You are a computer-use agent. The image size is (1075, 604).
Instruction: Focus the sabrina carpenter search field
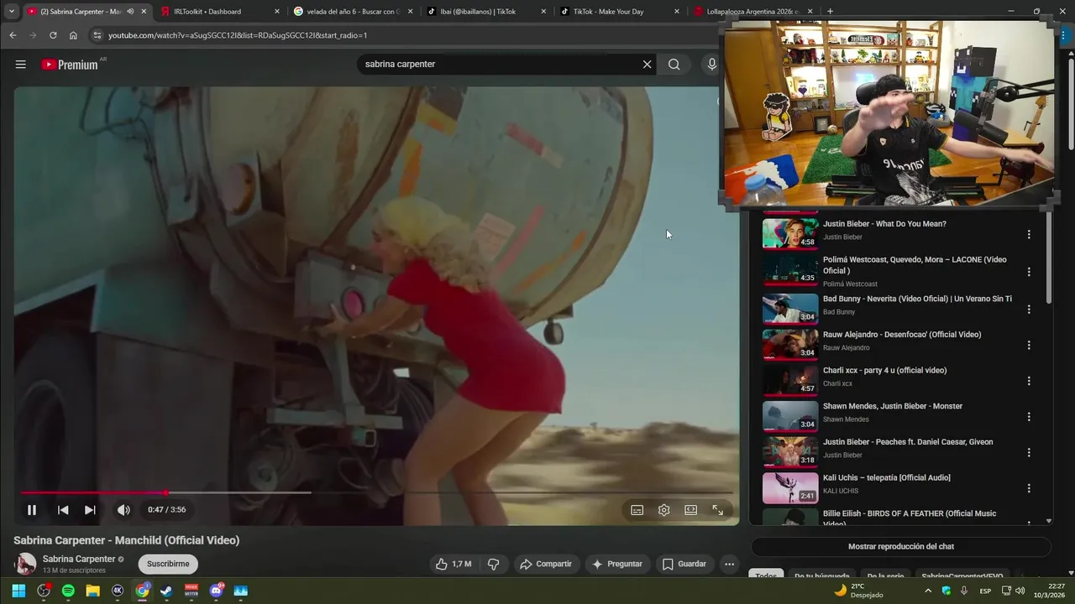pos(500,65)
